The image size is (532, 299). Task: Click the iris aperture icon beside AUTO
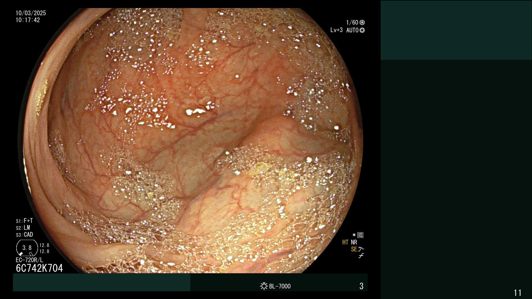point(362,30)
